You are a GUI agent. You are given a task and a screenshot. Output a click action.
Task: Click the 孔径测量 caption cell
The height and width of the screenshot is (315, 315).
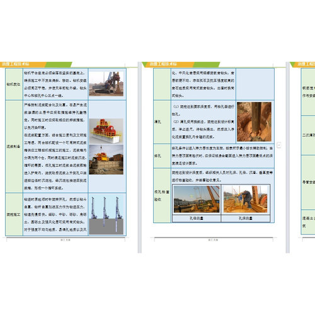(x=197, y=219)
